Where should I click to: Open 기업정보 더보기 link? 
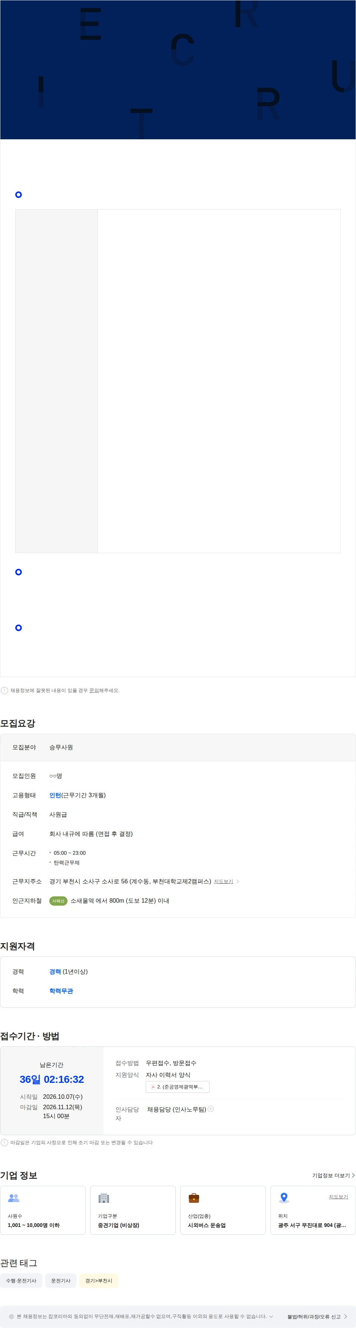(x=333, y=1175)
